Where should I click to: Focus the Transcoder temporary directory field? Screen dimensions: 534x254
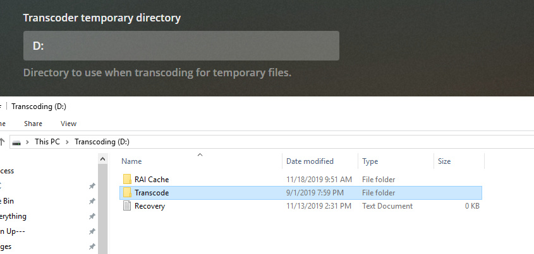[181, 46]
